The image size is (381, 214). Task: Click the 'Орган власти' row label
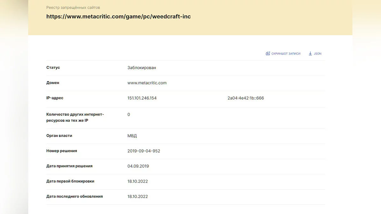[x=59, y=136]
